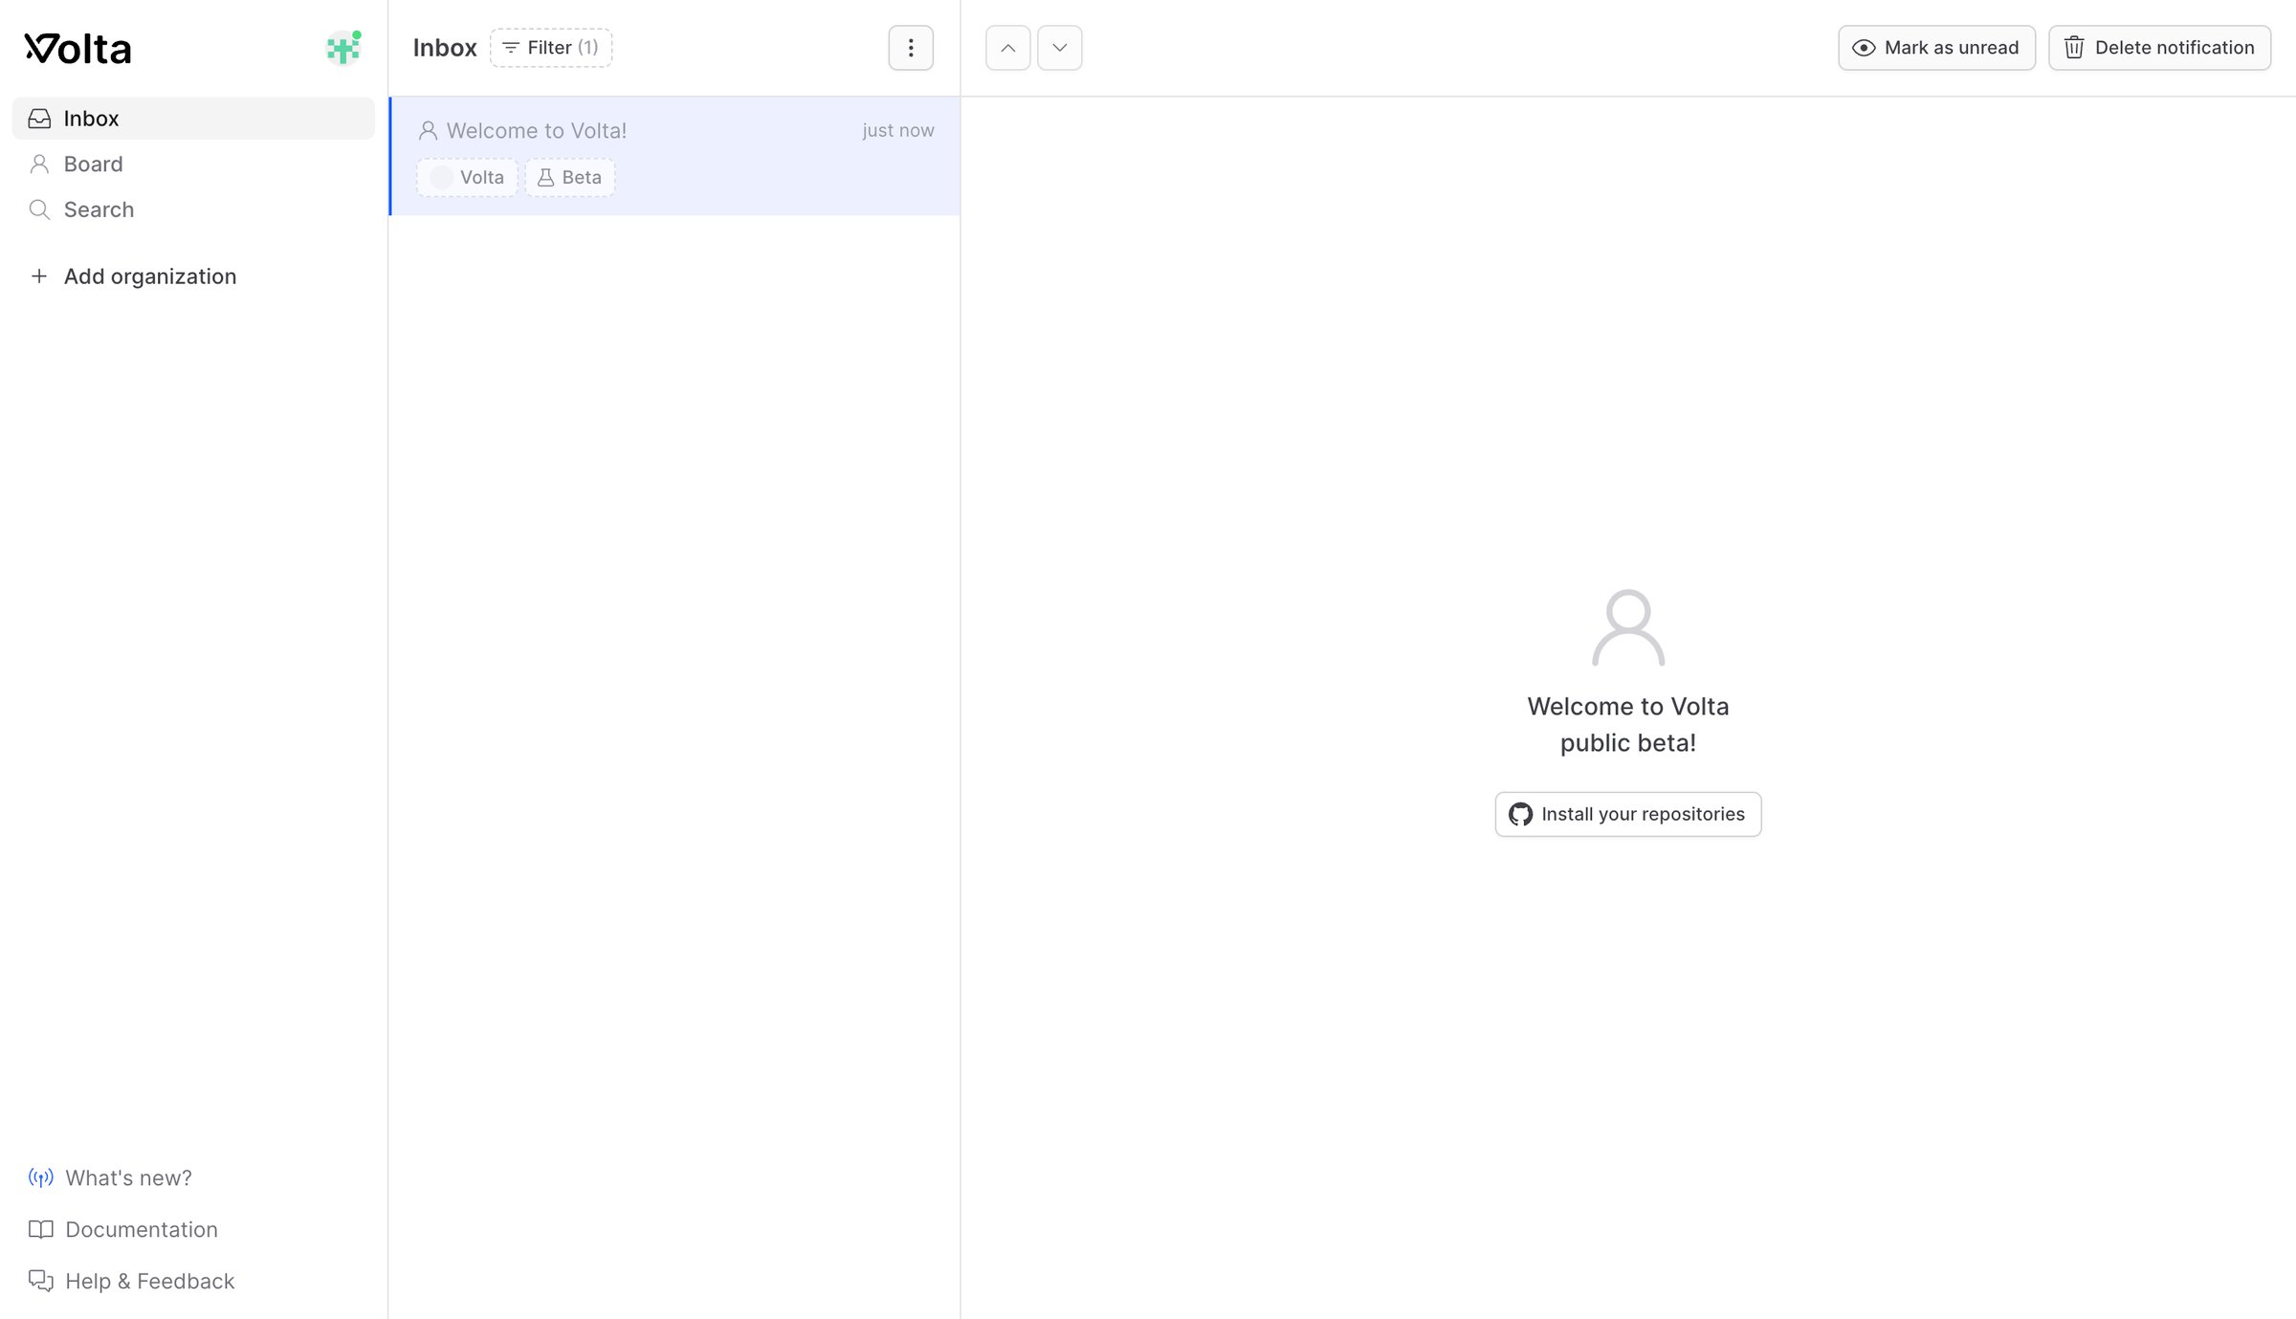The width and height of the screenshot is (2296, 1319).
Task: Open Documentation link
Action: coord(122,1229)
